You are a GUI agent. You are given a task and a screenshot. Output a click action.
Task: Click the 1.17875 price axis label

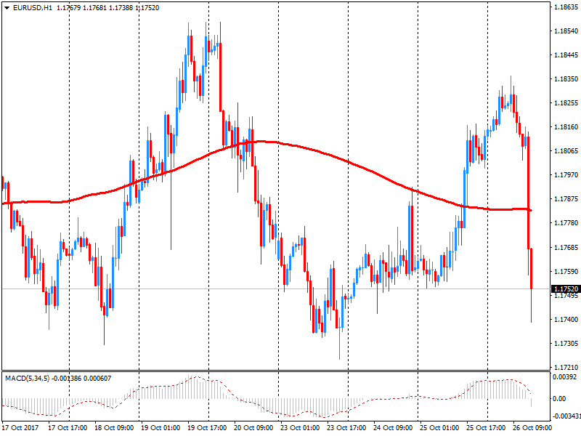point(566,199)
